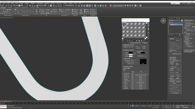Viewport: 195px width, 109px height.
Task: Select the Edge constraint radio button
Action: (175, 63)
